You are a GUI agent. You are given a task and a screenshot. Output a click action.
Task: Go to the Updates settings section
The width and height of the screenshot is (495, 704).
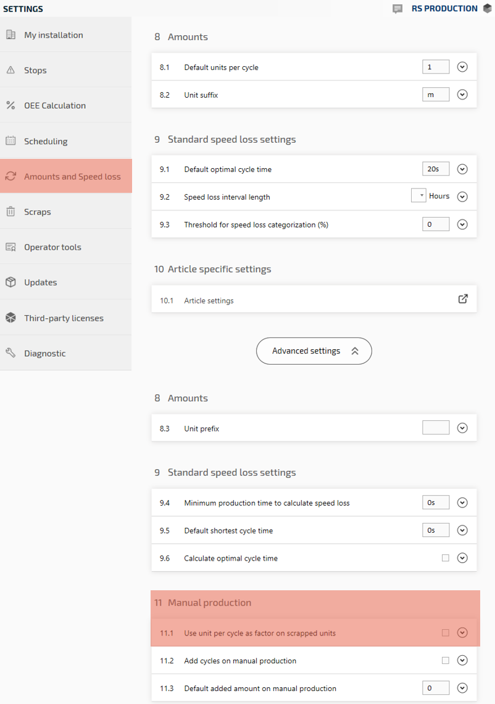point(40,282)
